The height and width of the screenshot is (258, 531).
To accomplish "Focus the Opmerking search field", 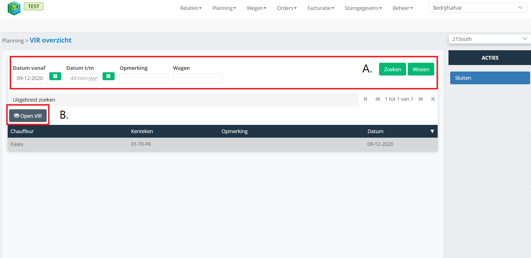I will click(x=144, y=78).
